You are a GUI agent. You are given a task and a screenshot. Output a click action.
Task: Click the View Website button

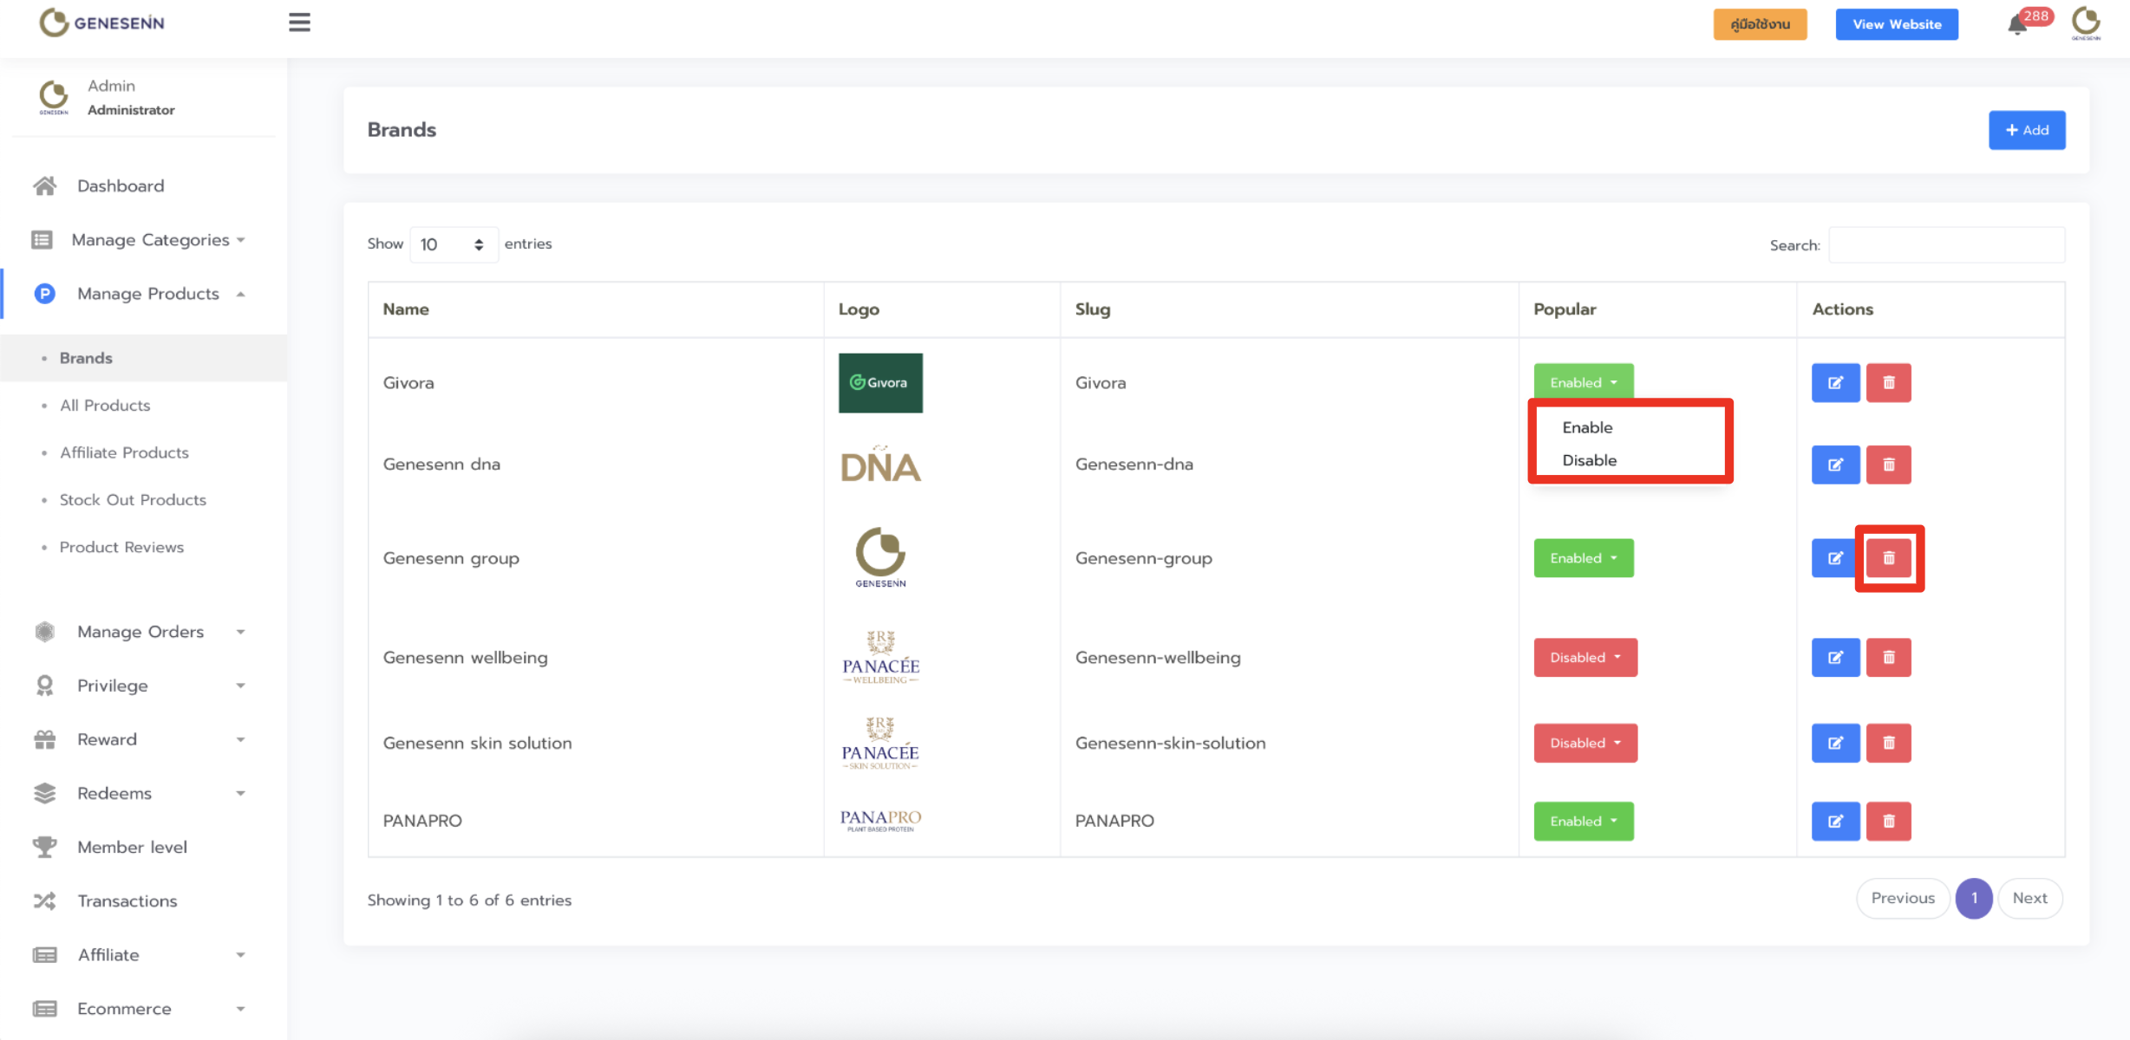coord(1897,24)
